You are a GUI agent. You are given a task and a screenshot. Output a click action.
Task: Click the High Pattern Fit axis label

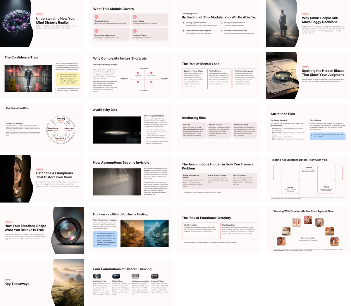coord(144,69)
